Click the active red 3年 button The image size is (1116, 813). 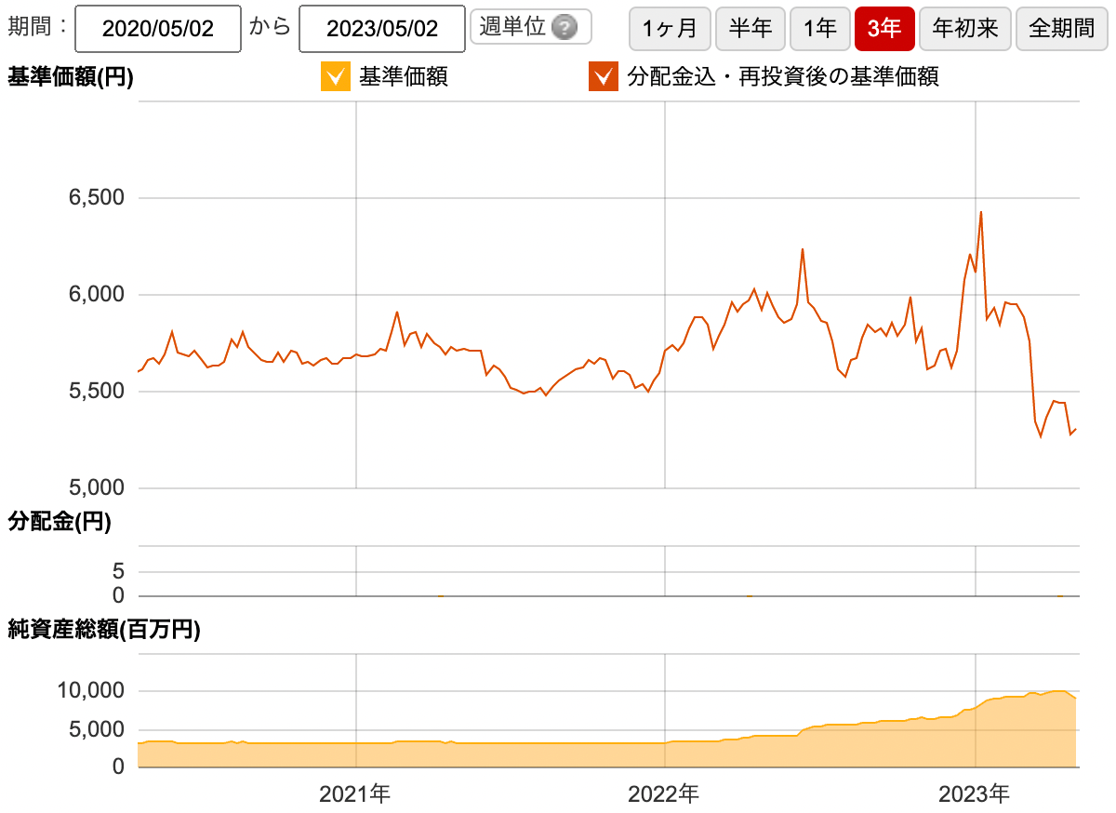tap(883, 28)
